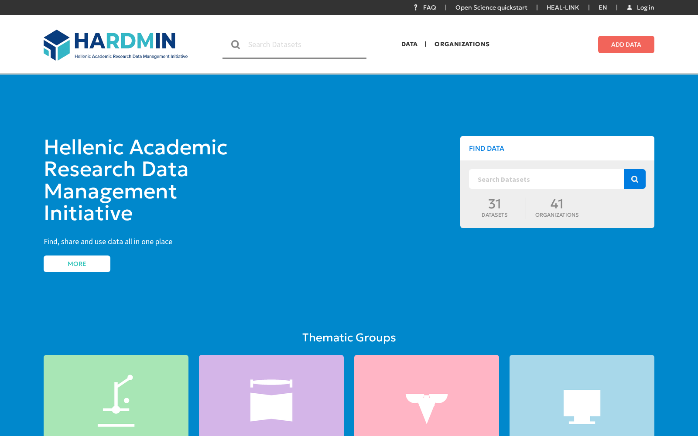The width and height of the screenshot is (698, 436).
Task: Click Log in
Action: (645, 7)
